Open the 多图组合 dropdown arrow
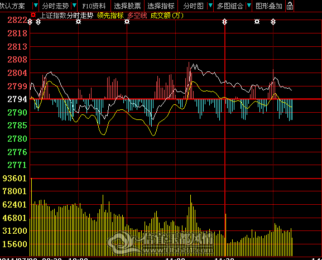Viewport: 322px width, 260px height. [x=249, y=6]
